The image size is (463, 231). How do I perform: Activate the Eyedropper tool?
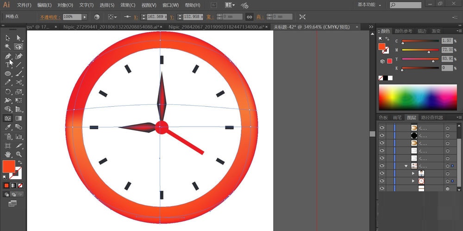pyautogui.click(x=8, y=127)
